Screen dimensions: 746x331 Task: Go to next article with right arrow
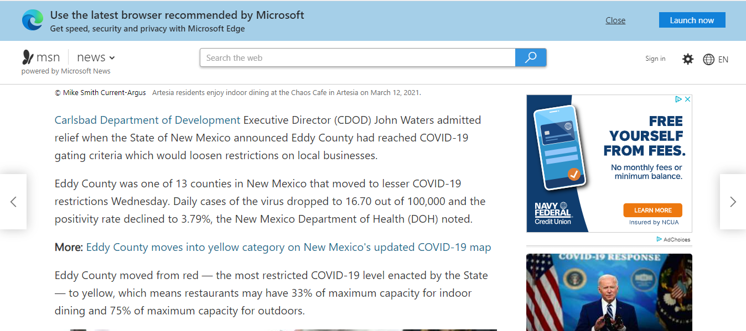[x=733, y=202]
